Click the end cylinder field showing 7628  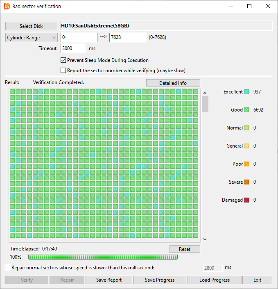[128, 37]
